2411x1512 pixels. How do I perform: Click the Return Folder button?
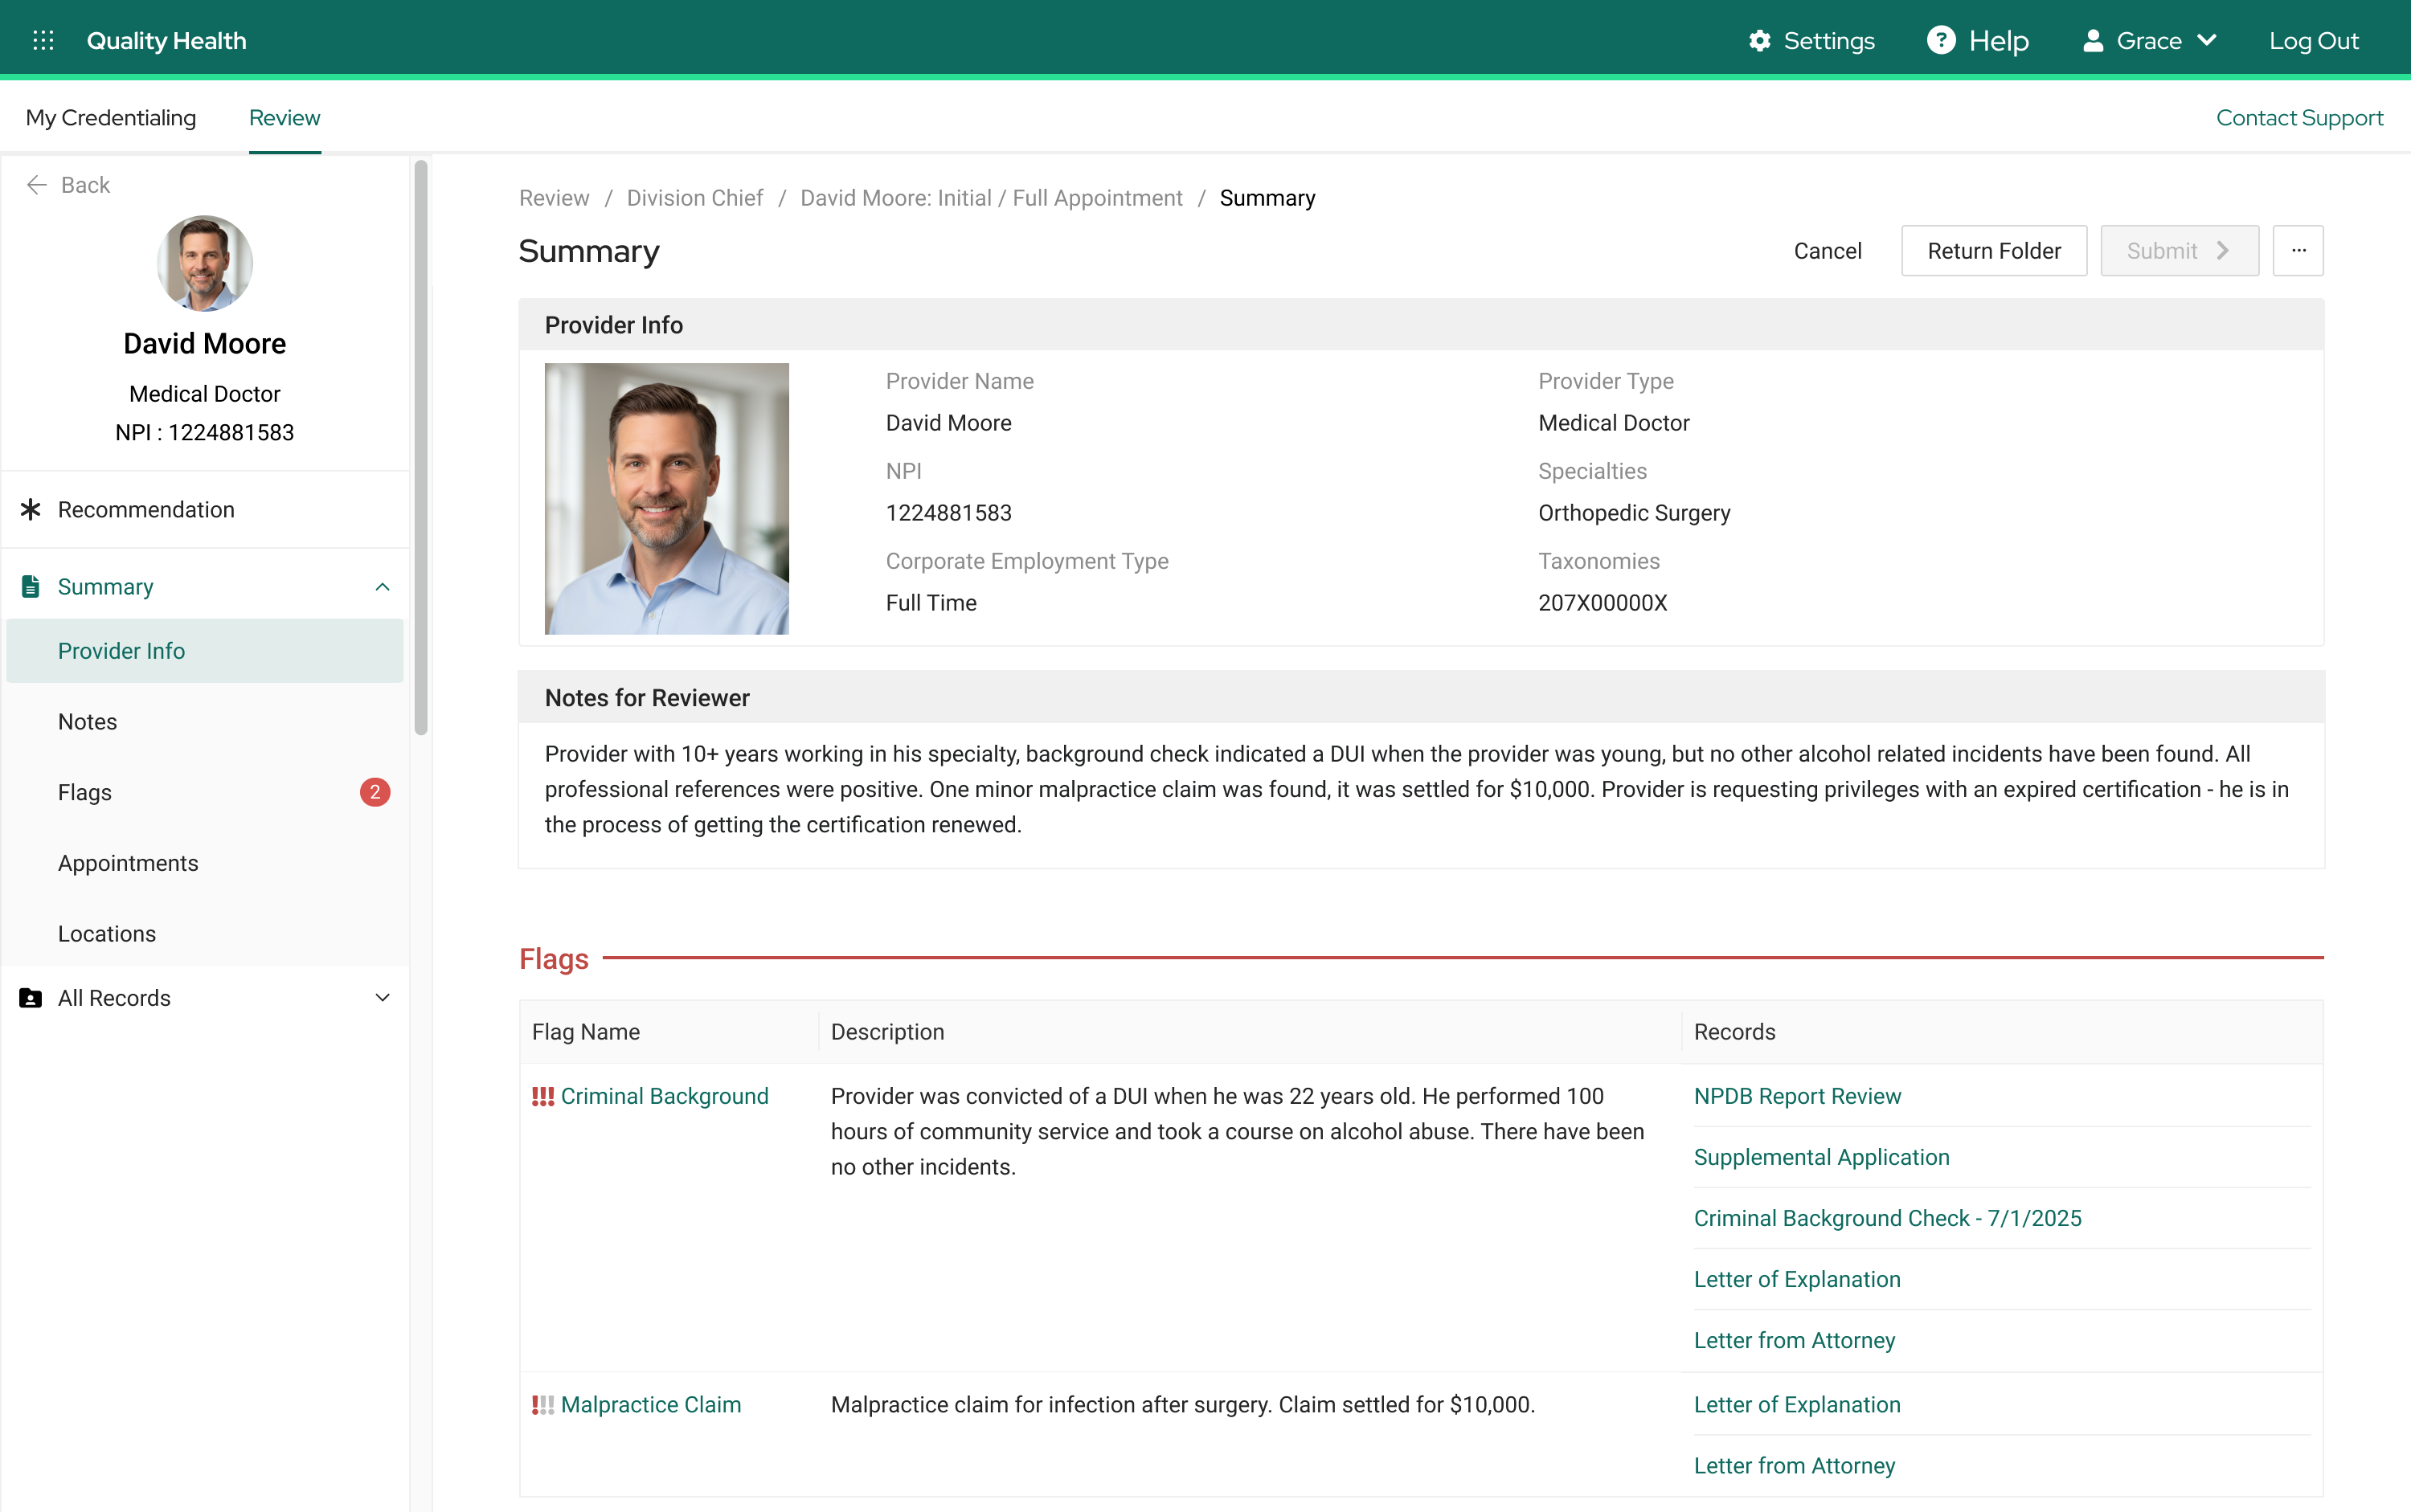point(1994,251)
